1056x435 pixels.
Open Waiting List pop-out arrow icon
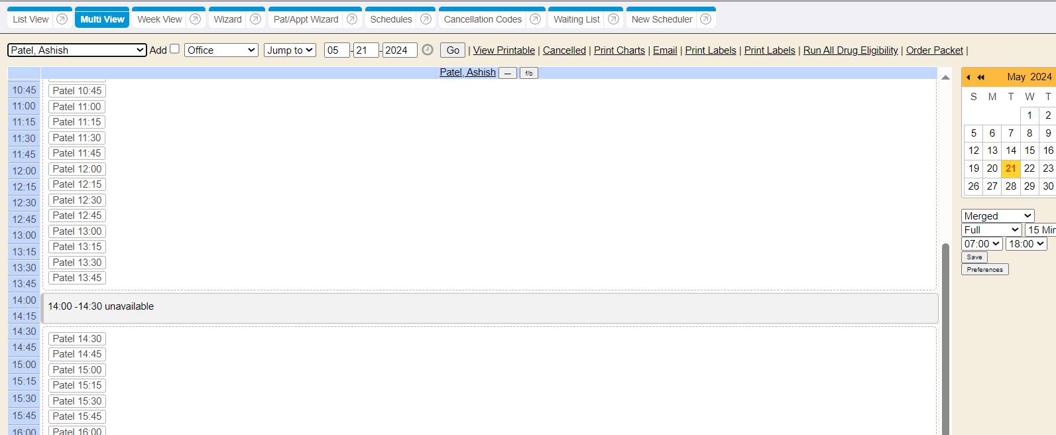tap(613, 19)
